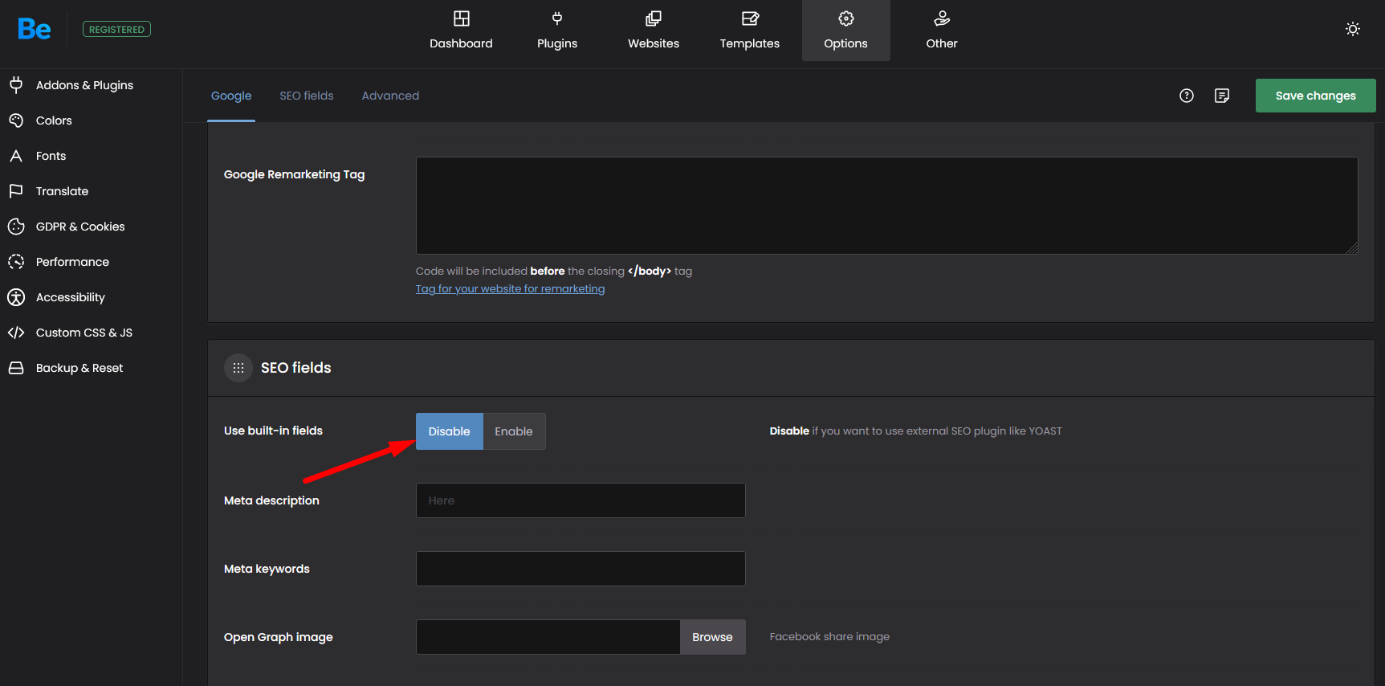Click the Accessibility person icon

[x=16, y=297]
